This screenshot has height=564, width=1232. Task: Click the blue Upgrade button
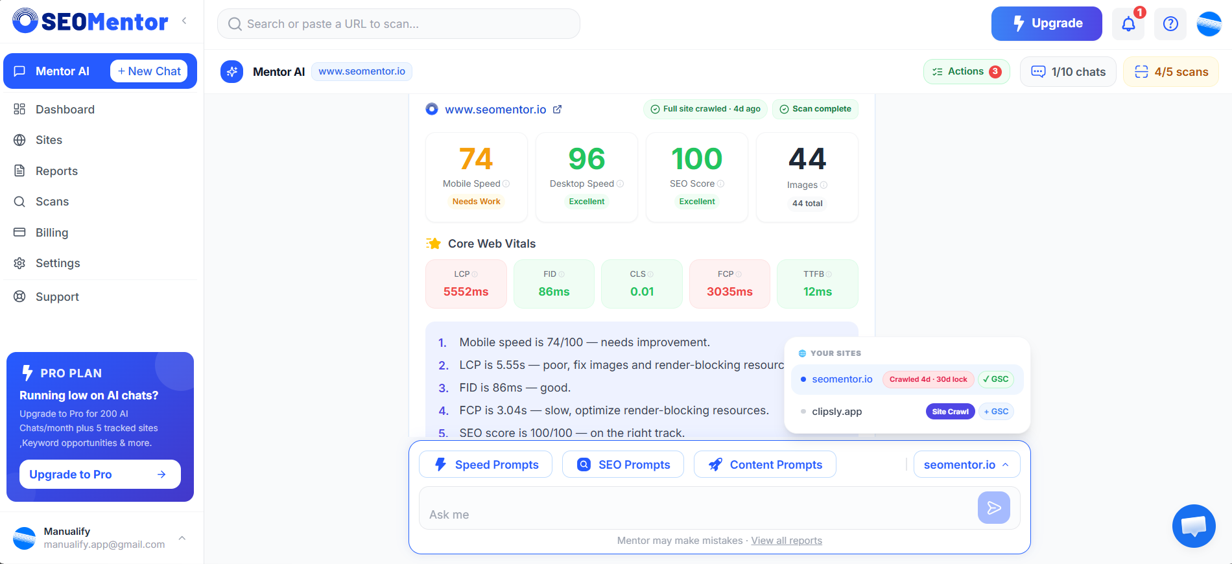tap(1047, 24)
